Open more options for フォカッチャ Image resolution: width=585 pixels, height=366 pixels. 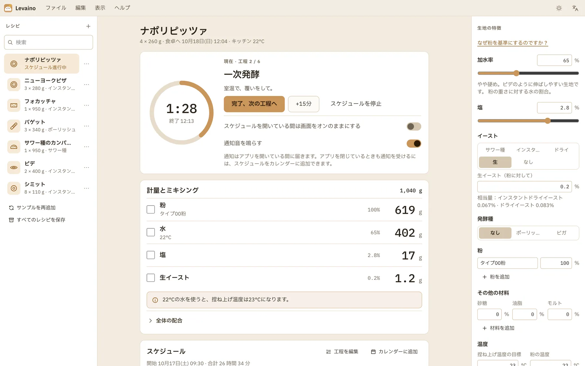click(x=86, y=105)
